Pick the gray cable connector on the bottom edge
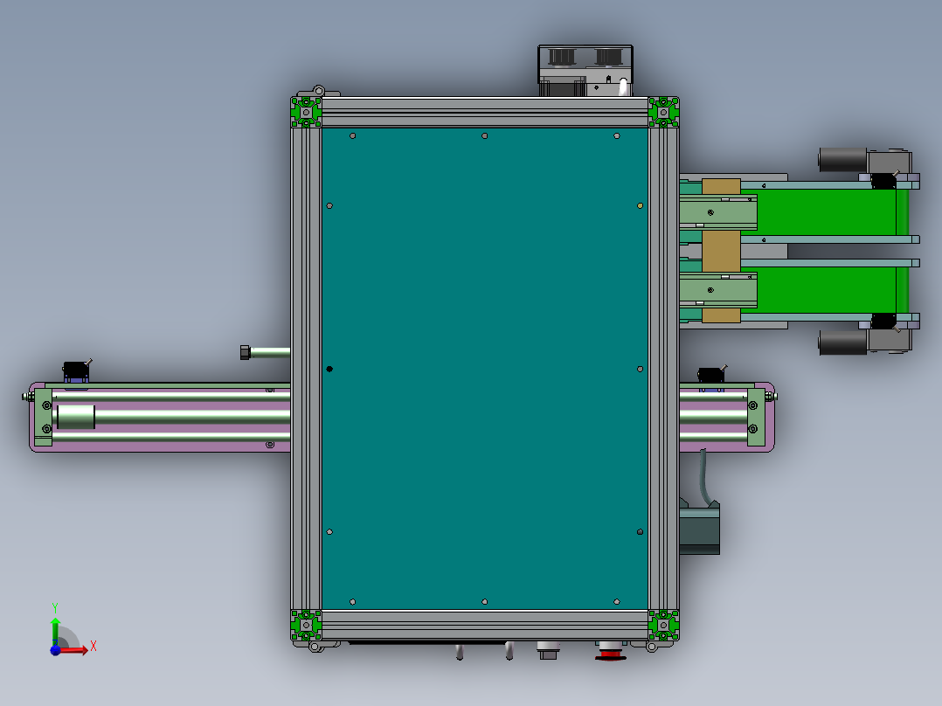This screenshot has height=706, width=942. [548, 650]
